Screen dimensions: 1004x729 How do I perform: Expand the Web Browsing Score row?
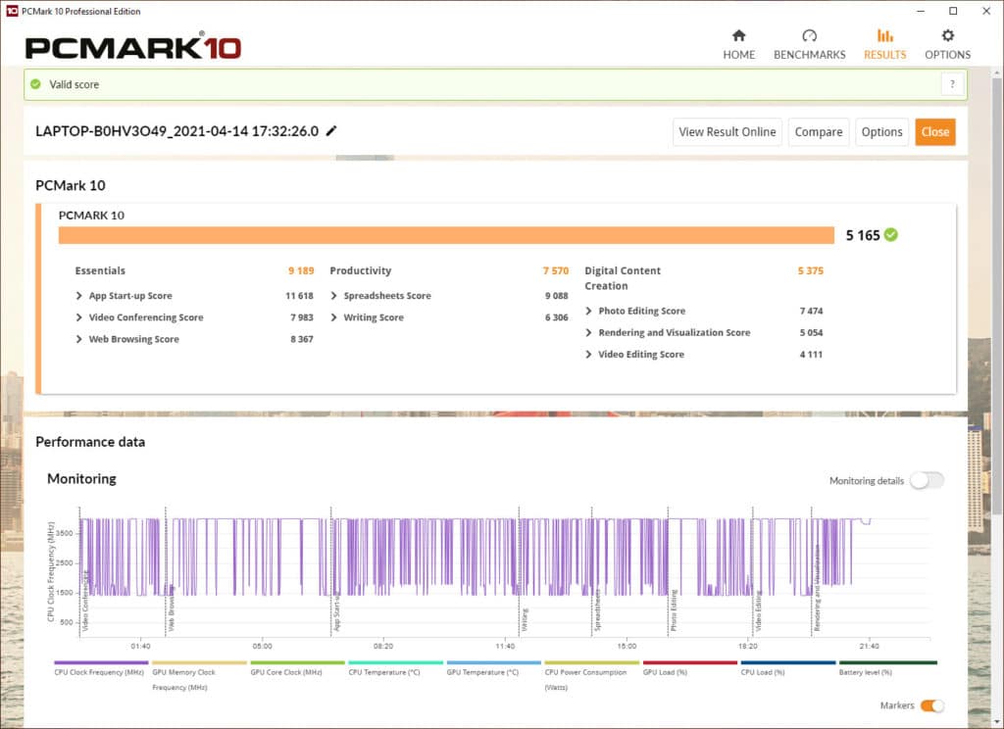tap(78, 339)
